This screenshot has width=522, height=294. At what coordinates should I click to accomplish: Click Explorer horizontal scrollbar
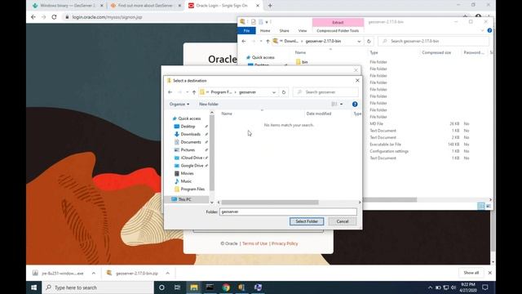(x=390, y=199)
